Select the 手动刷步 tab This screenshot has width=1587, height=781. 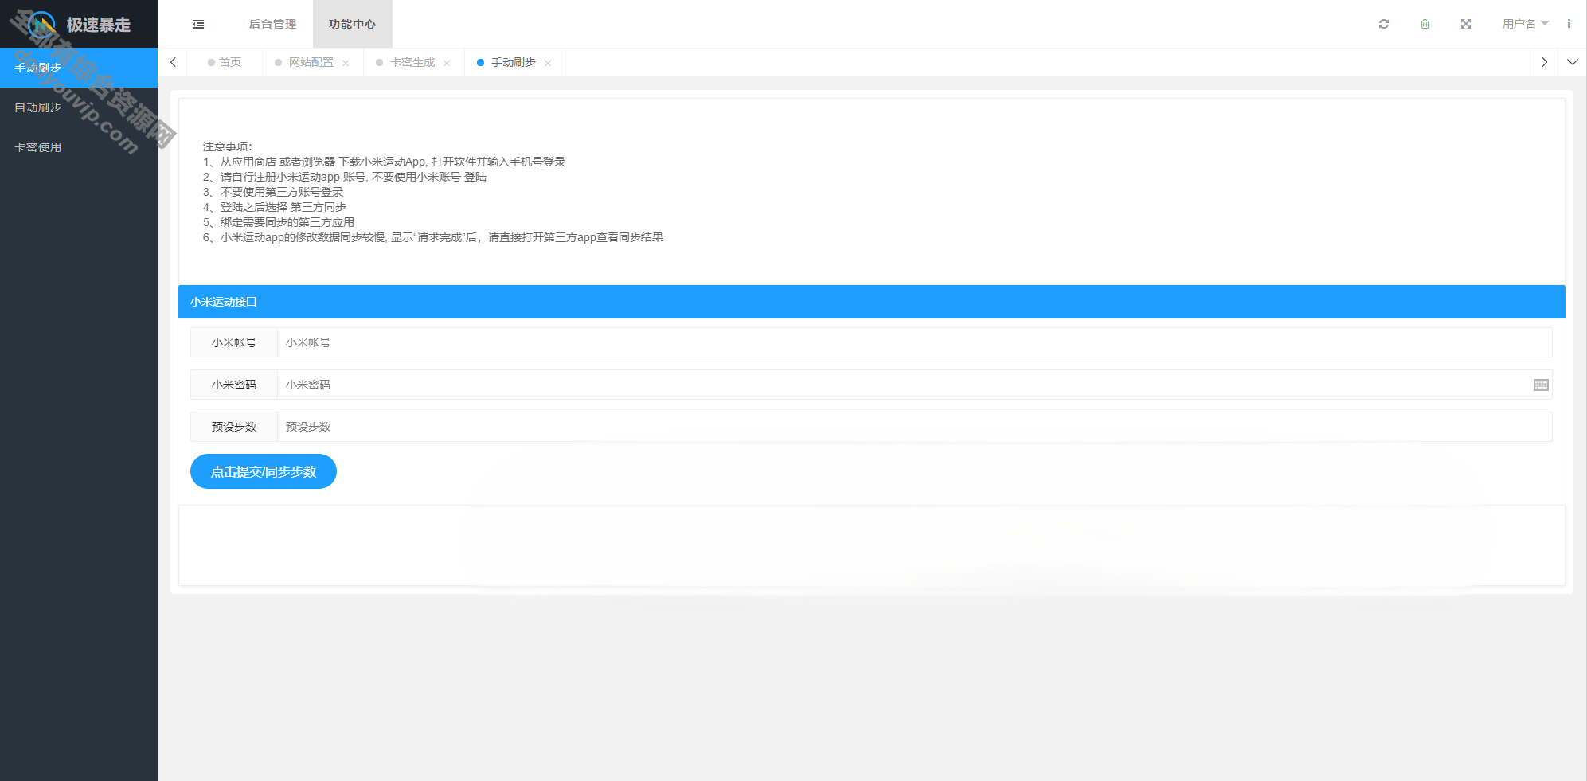coord(513,62)
